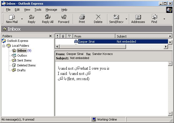Image resolution: width=174 pixels, height=123 pixels.
Task: Open the New Mail dropdown arrow
Action: 22,19
